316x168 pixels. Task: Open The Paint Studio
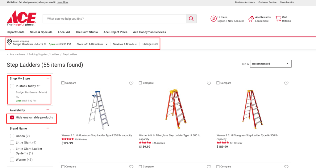click(87, 32)
